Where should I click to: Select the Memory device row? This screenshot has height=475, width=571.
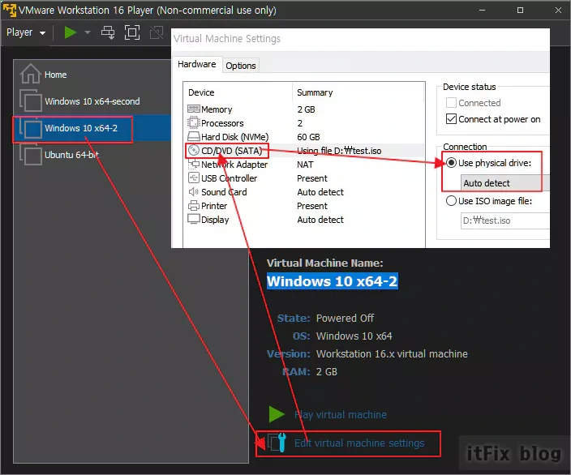[x=304, y=109]
